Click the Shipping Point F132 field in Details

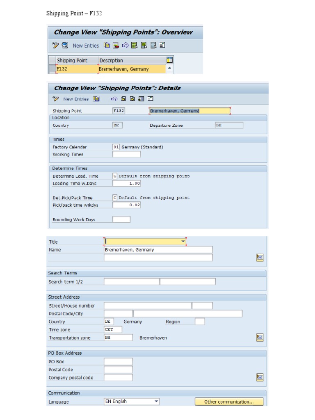coord(119,111)
